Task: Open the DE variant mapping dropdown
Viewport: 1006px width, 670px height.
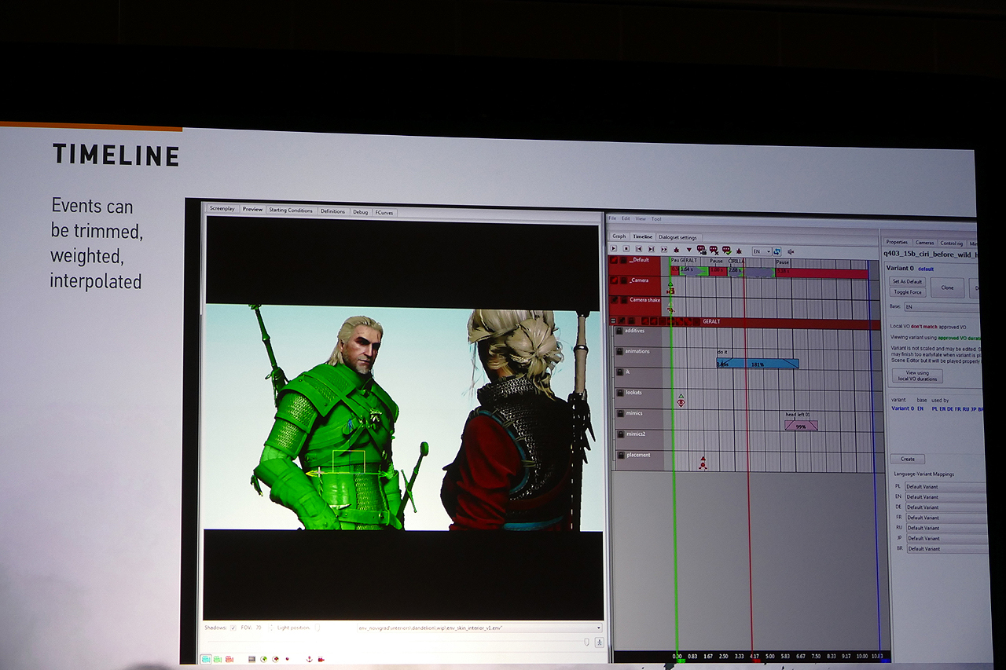Action: (945, 507)
